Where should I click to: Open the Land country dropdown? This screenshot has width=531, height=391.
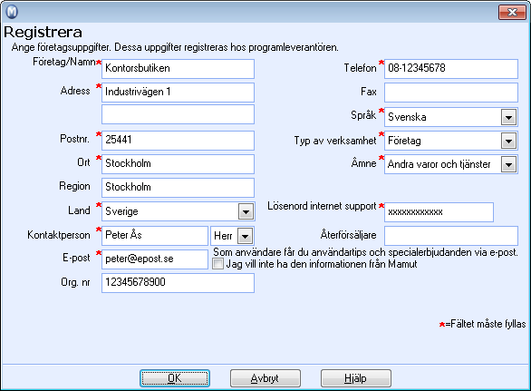click(246, 211)
